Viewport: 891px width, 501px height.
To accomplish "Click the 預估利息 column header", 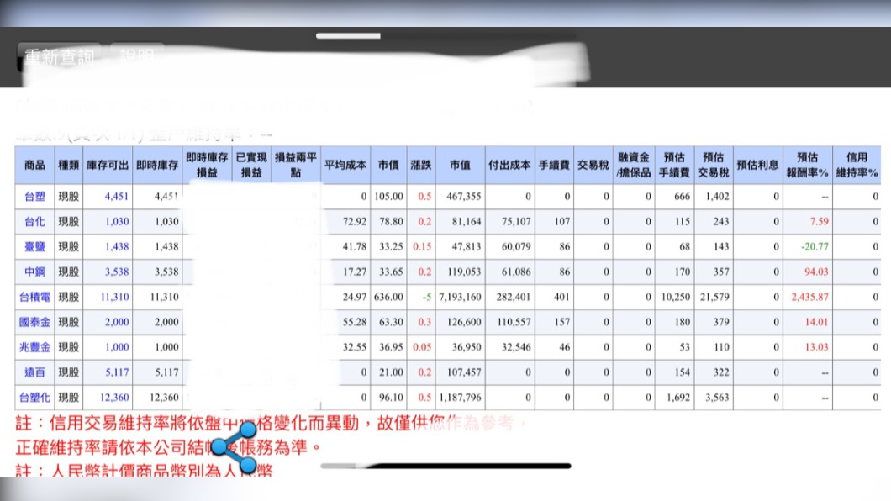I will click(758, 165).
